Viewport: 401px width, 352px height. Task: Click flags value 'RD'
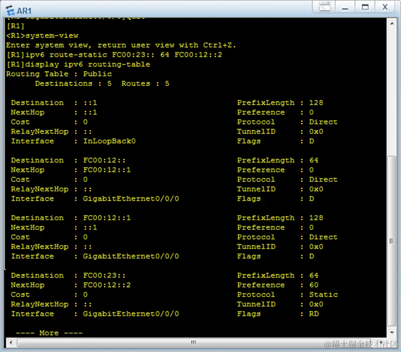pos(314,314)
